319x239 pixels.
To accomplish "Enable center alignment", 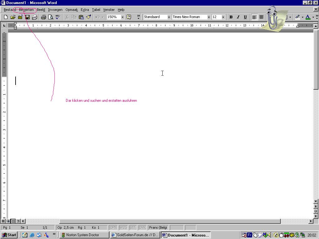I will [261, 17].
